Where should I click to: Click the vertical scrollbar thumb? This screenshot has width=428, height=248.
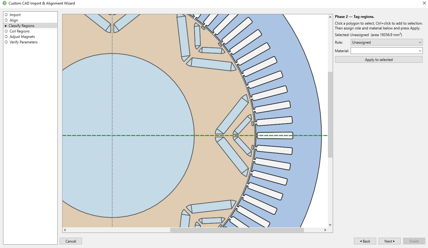(330, 115)
